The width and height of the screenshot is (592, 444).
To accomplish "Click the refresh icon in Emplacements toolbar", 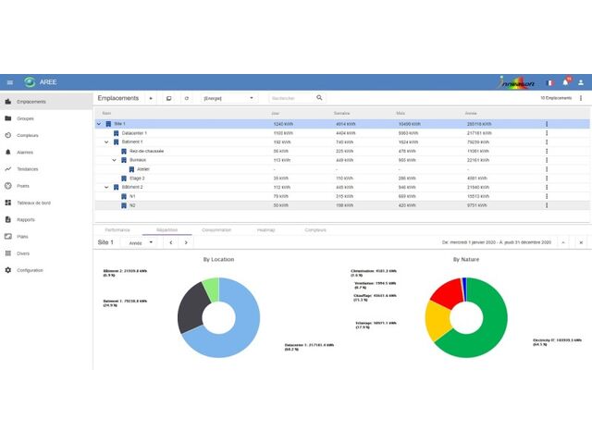I will pos(186,97).
